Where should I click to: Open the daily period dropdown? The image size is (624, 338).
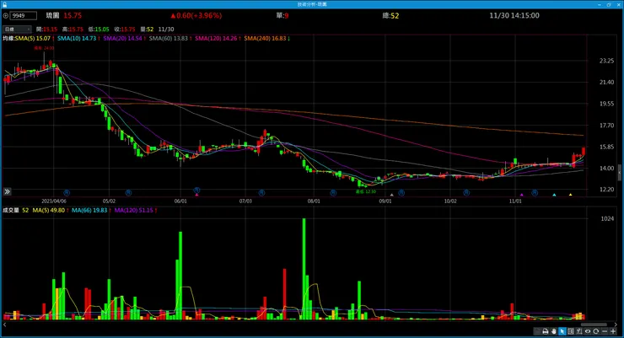coord(17,29)
